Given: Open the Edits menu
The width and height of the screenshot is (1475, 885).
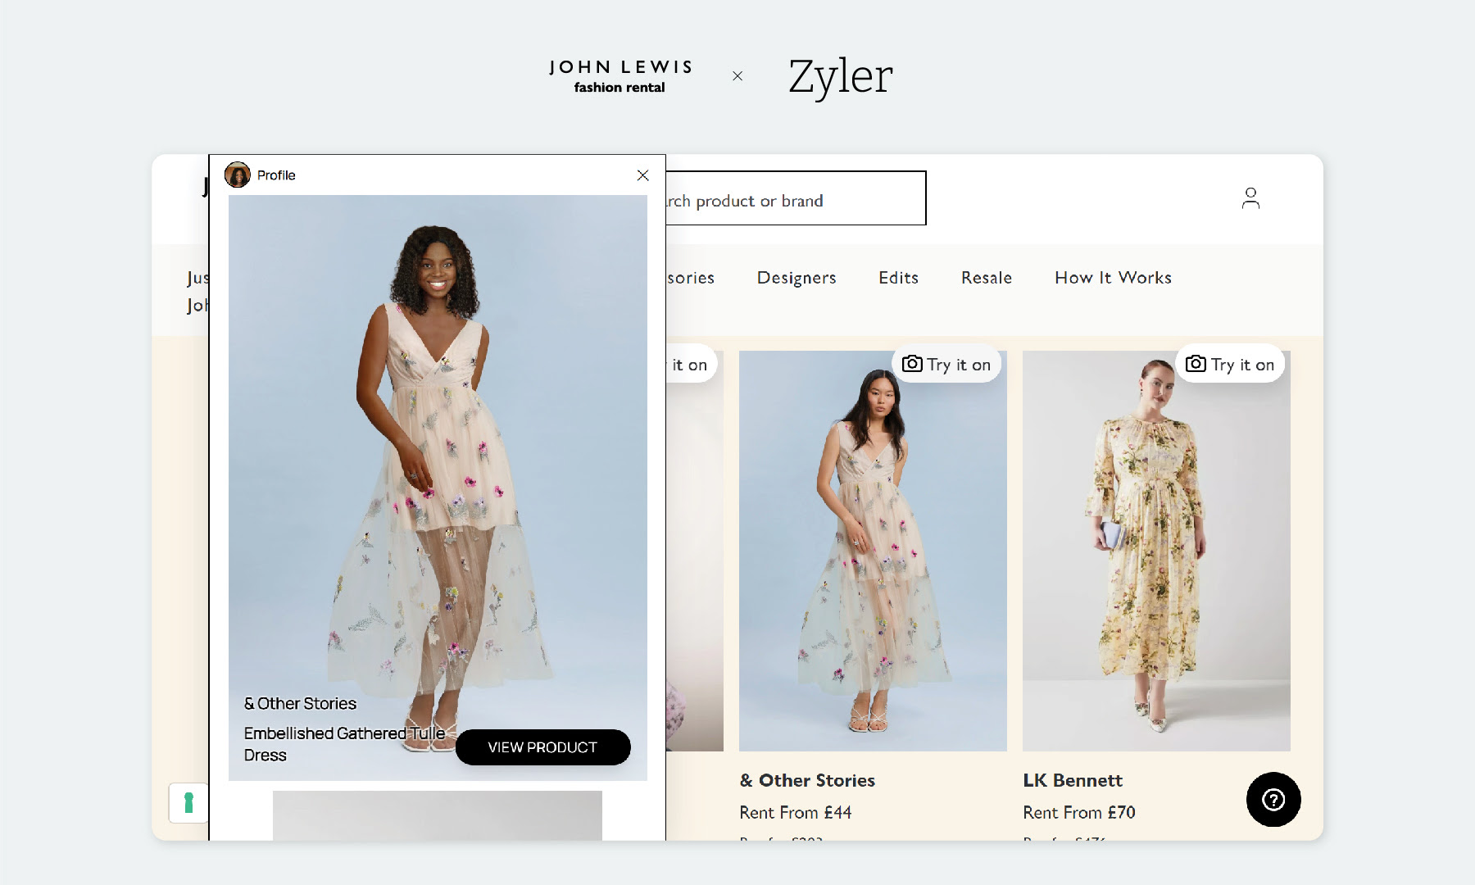Looking at the screenshot, I should click(898, 278).
